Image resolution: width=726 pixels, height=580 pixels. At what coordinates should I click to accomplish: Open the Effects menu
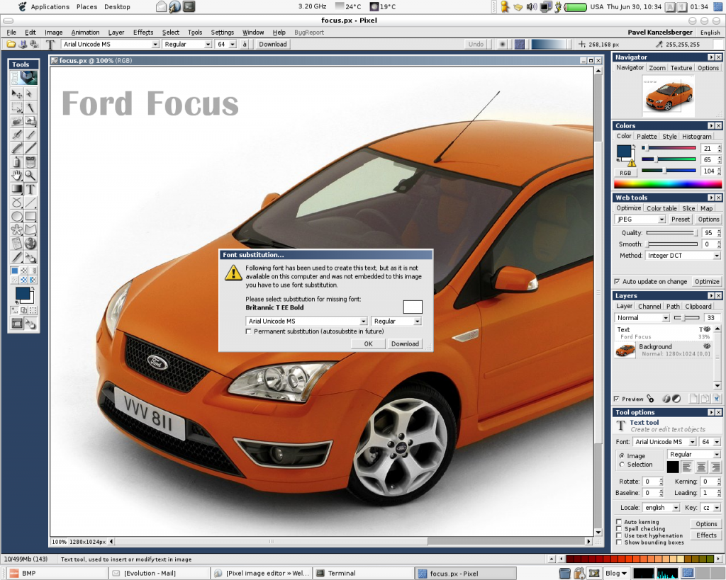pos(143,33)
